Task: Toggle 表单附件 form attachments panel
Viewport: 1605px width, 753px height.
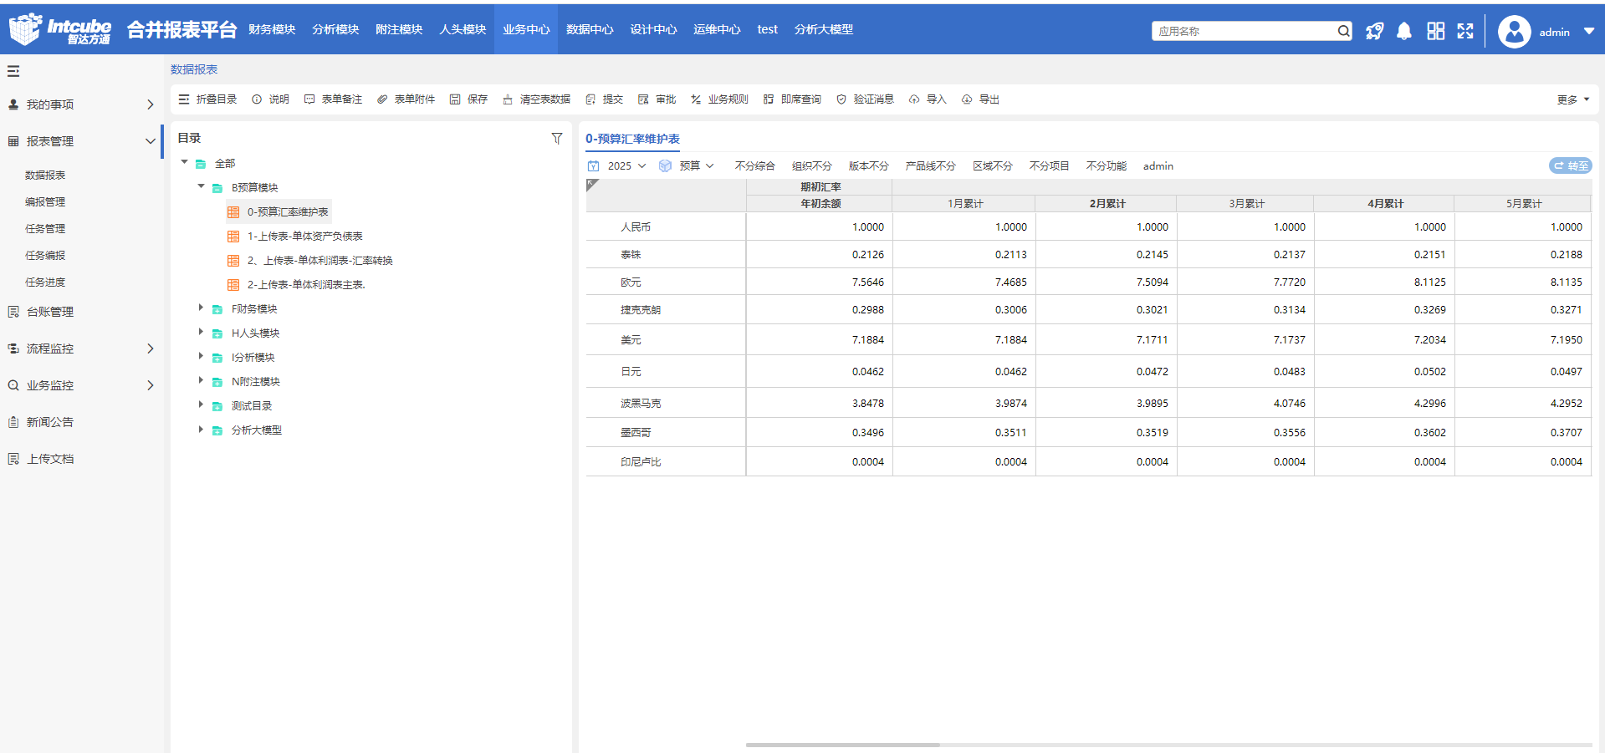Action: [406, 99]
